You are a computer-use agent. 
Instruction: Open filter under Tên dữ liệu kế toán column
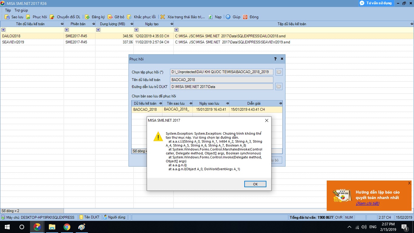(4, 30)
